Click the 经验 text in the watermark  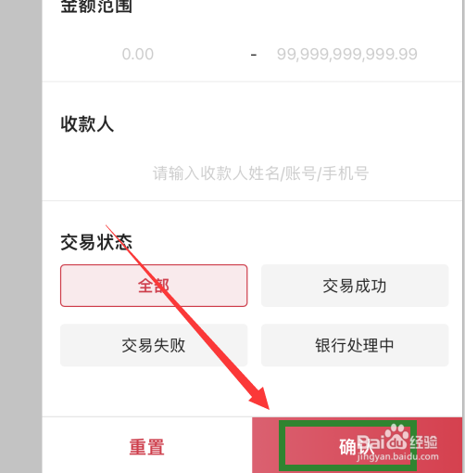[x=423, y=441]
